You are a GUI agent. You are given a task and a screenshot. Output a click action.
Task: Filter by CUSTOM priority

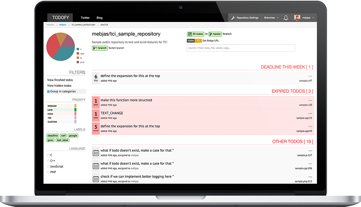click(x=61, y=122)
